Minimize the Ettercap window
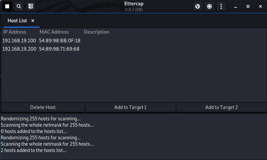 point(235,7)
